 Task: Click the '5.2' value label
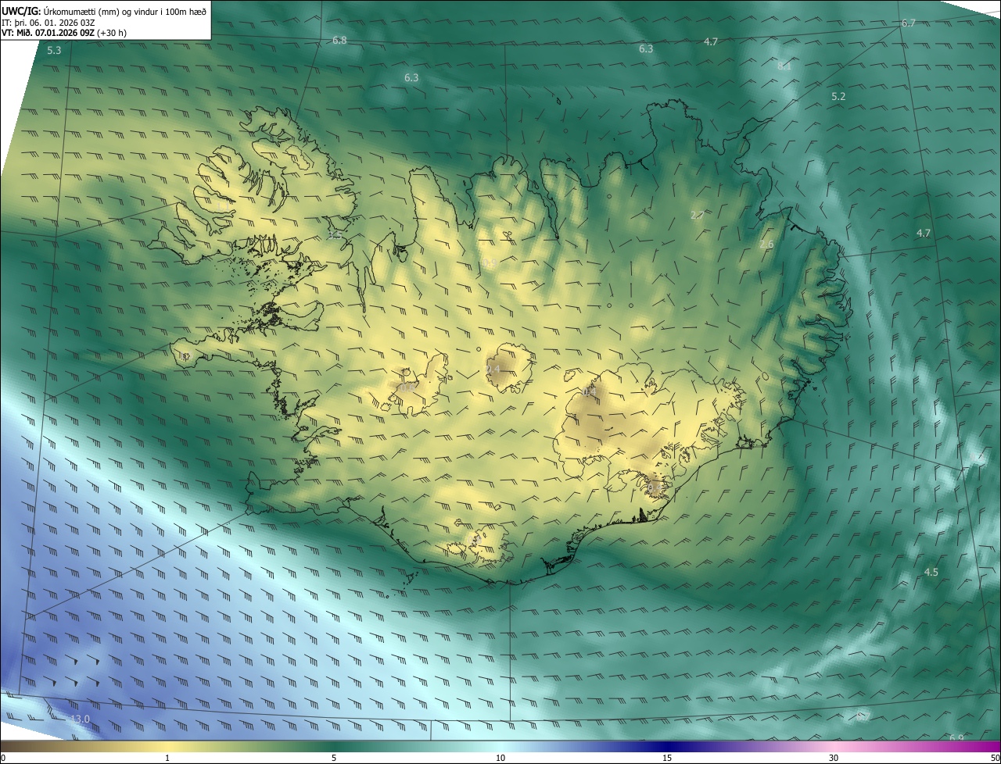click(x=838, y=97)
